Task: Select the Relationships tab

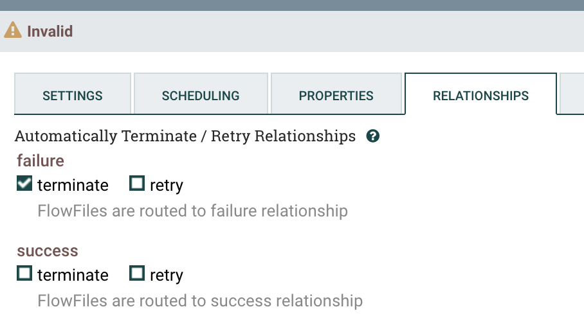Action: click(x=481, y=94)
